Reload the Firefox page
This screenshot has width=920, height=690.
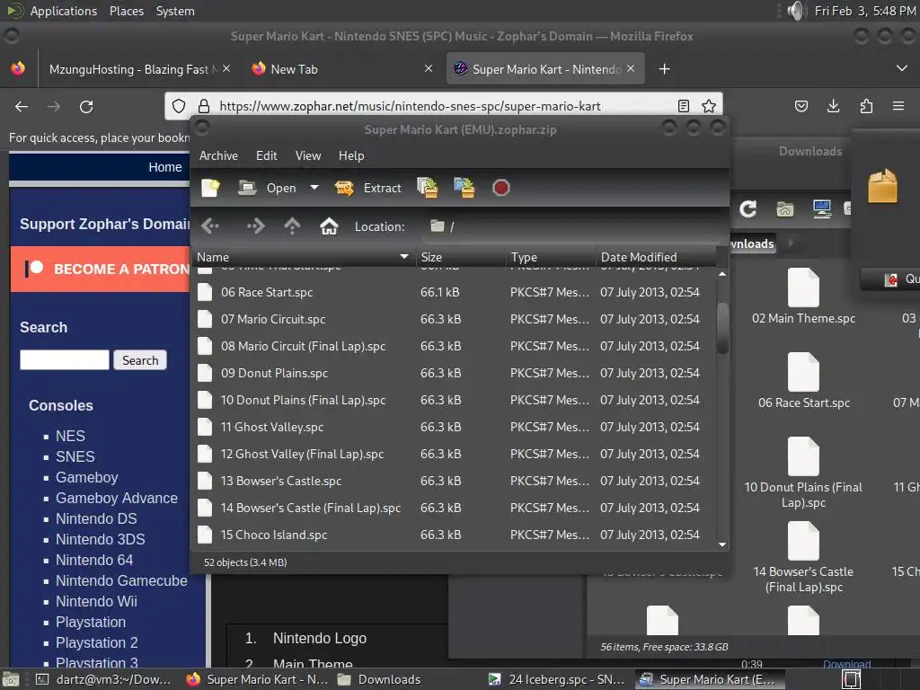coord(86,106)
